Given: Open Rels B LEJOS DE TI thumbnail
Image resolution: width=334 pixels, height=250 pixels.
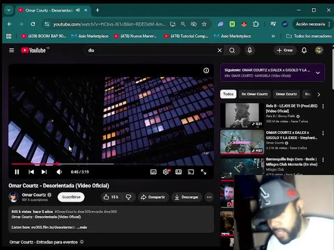Looking at the screenshot, I should (242, 115).
